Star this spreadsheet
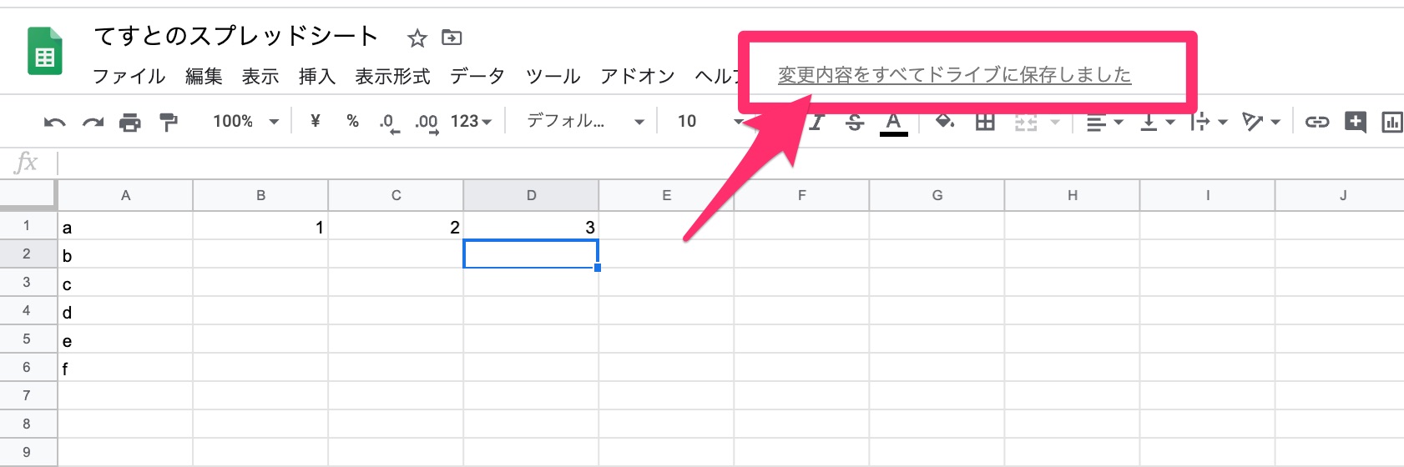Viewport: 1404px width, 467px height. (x=417, y=38)
